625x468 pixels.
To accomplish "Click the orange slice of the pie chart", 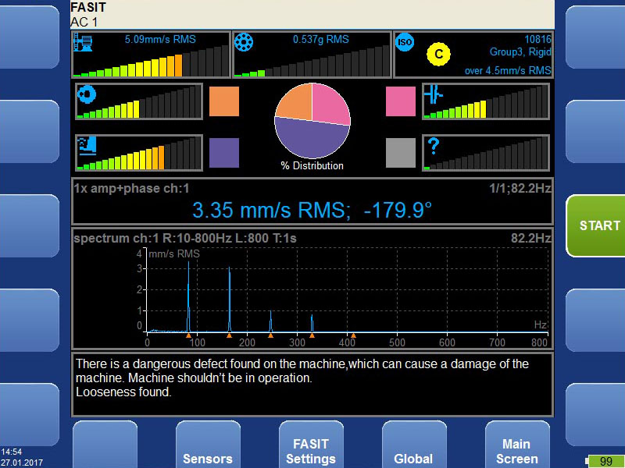I will pyautogui.click(x=297, y=103).
